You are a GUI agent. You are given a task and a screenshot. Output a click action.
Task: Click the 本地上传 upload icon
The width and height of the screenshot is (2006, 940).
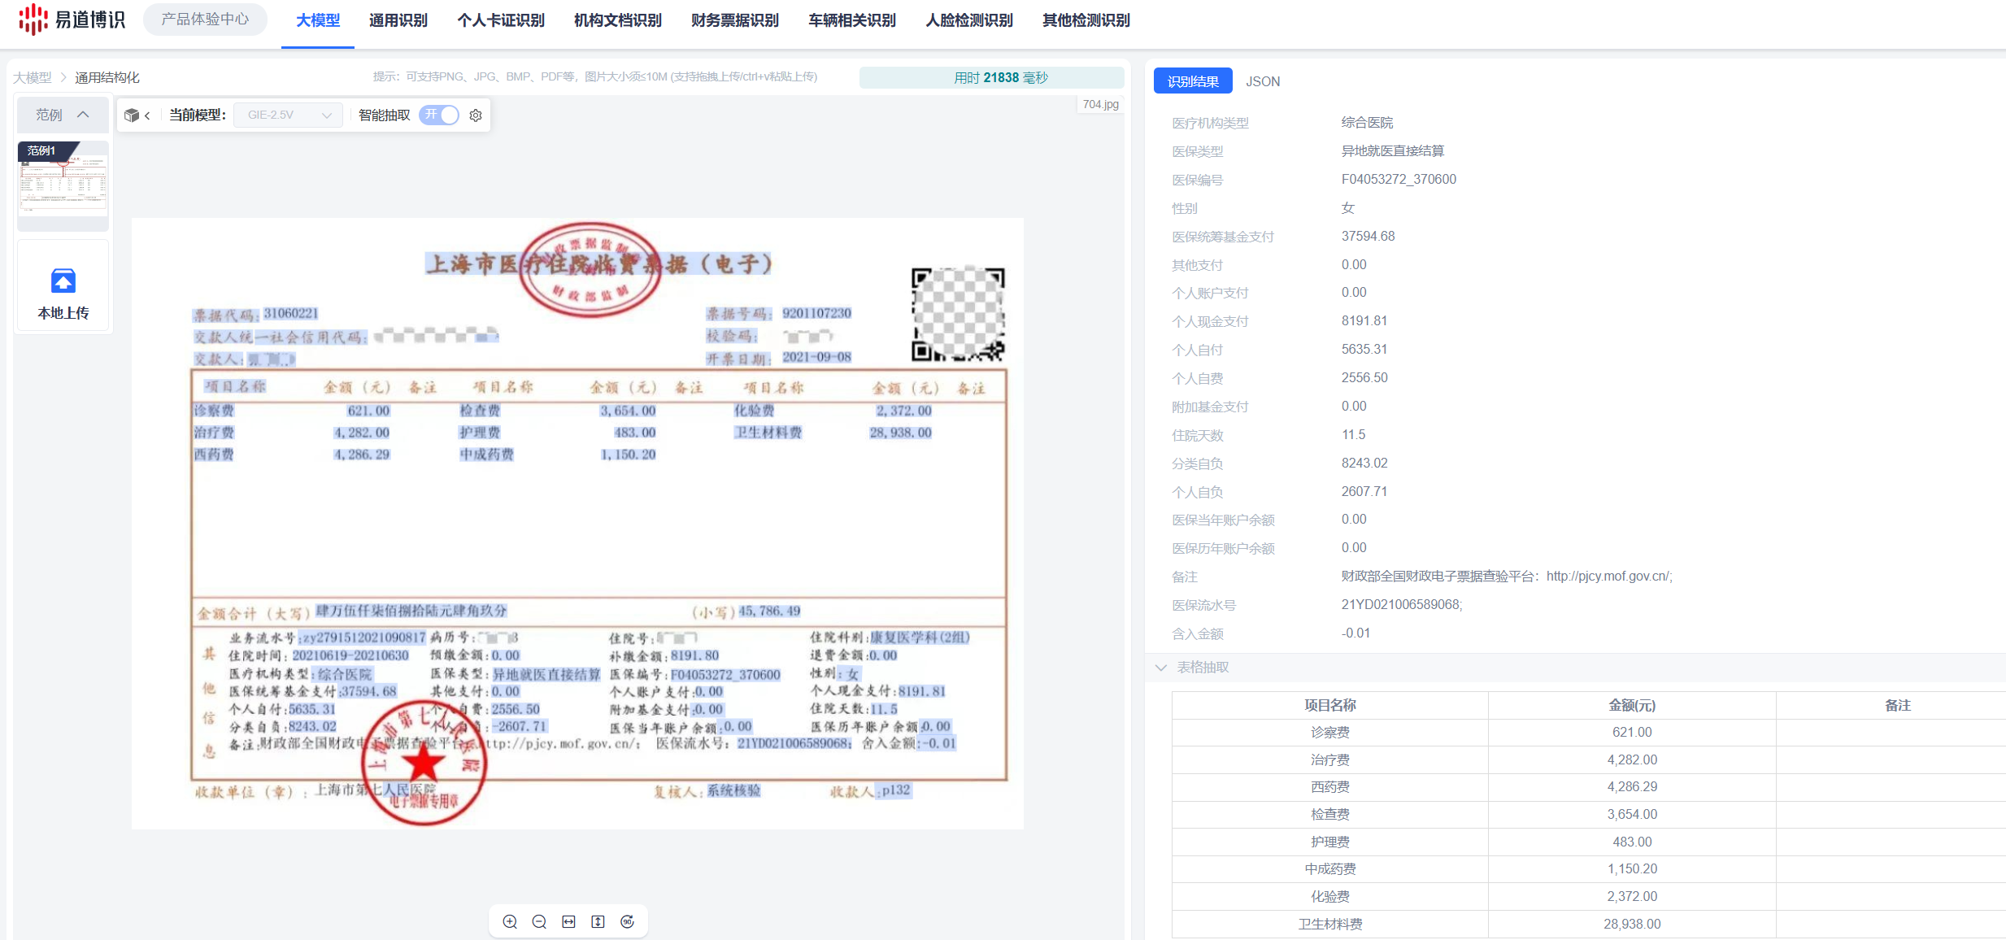(x=63, y=281)
